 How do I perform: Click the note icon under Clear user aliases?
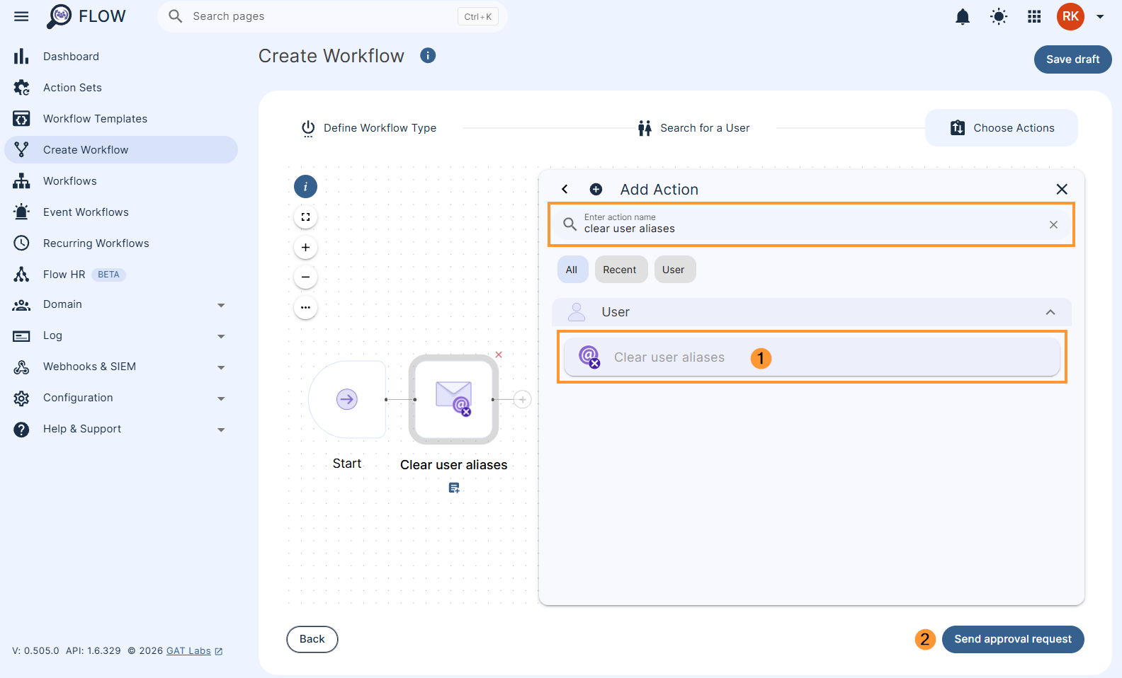point(454,488)
